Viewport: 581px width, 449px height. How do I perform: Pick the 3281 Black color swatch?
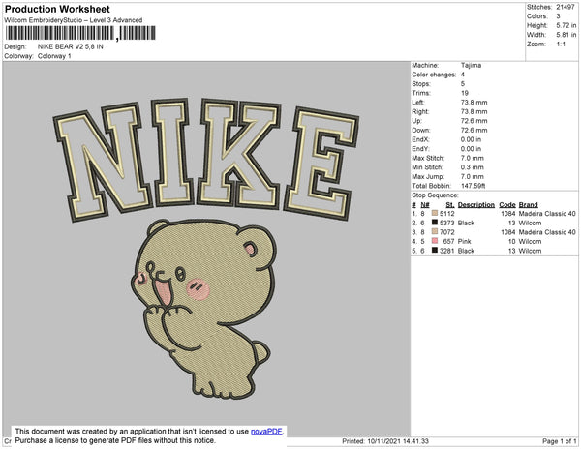(435, 251)
